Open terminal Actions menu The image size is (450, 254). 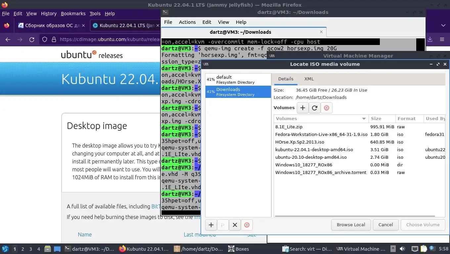(187, 22)
